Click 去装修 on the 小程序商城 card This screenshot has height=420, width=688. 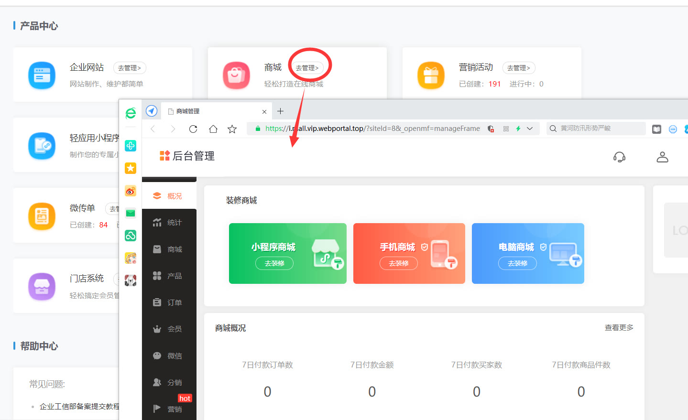coord(274,263)
